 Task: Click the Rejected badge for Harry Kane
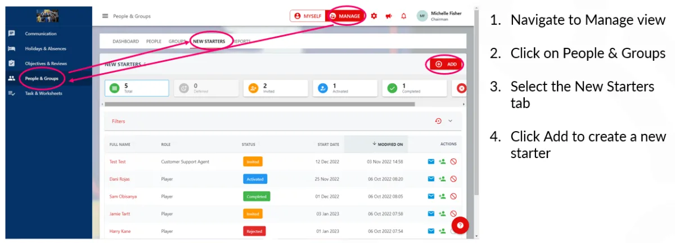tap(254, 231)
